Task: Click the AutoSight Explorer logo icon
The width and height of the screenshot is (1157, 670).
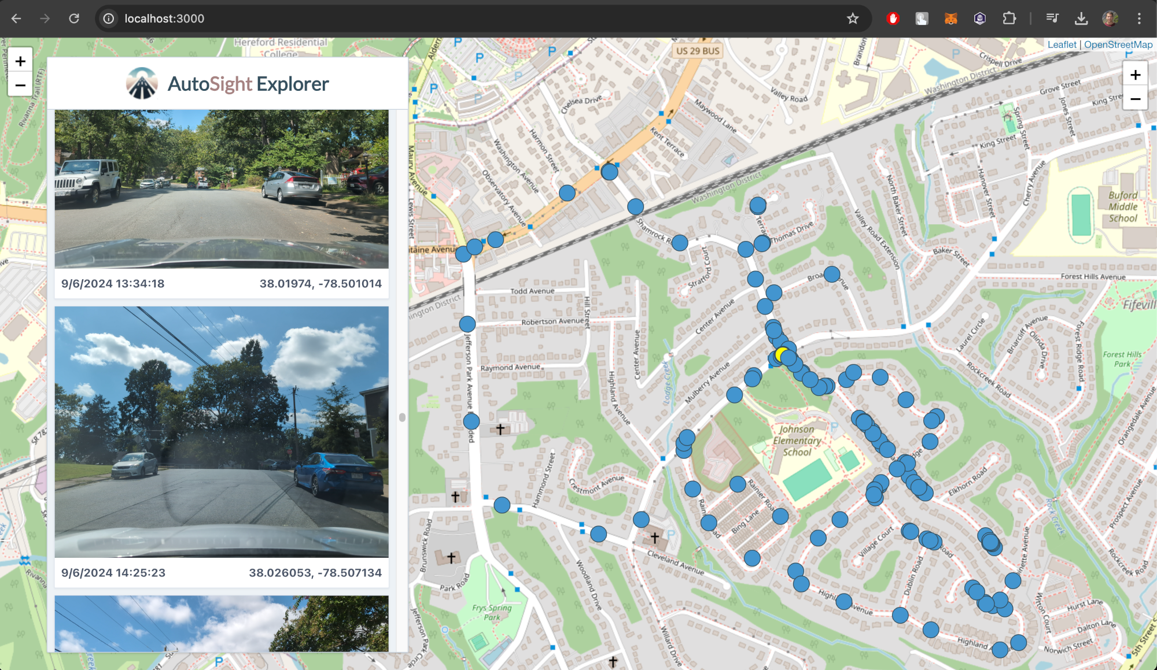Action: point(142,84)
